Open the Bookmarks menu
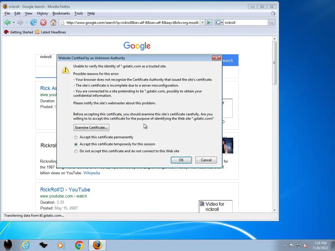Image resolution: width=335 pixels, height=251 pixels. 61,13
